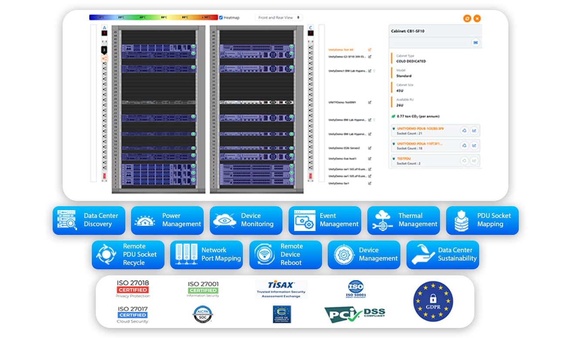The image size is (571, 338).
Task: Expand the UNITYDEMO-PDUB socket list
Action: [x=394, y=129]
